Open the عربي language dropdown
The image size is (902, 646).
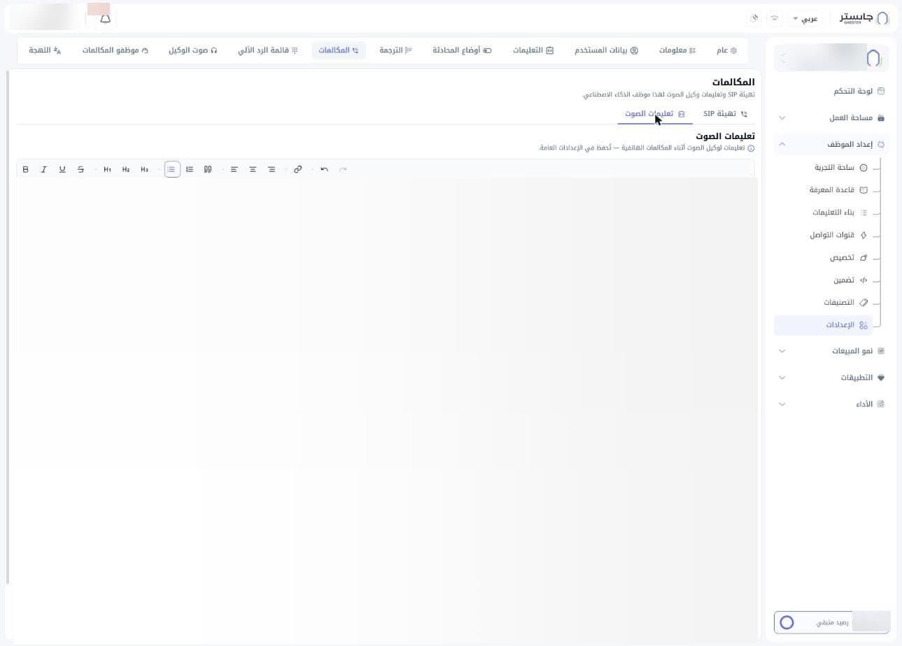tap(805, 19)
